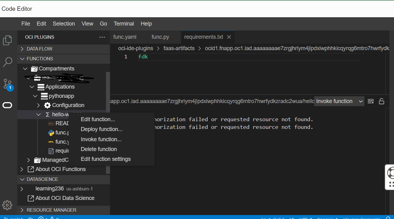Close the requirements.txt tab
The width and height of the screenshot is (394, 219).
click(229, 37)
